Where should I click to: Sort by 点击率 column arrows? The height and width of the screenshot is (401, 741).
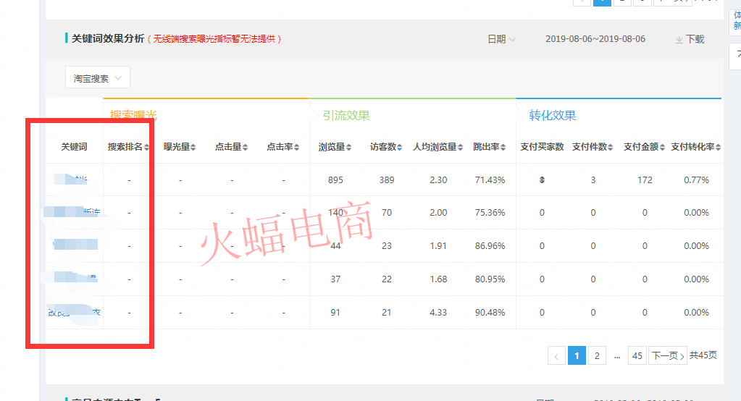(297, 147)
